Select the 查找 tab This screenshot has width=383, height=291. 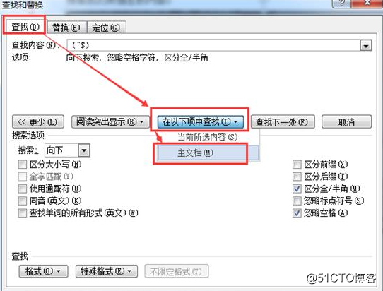coord(25,27)
